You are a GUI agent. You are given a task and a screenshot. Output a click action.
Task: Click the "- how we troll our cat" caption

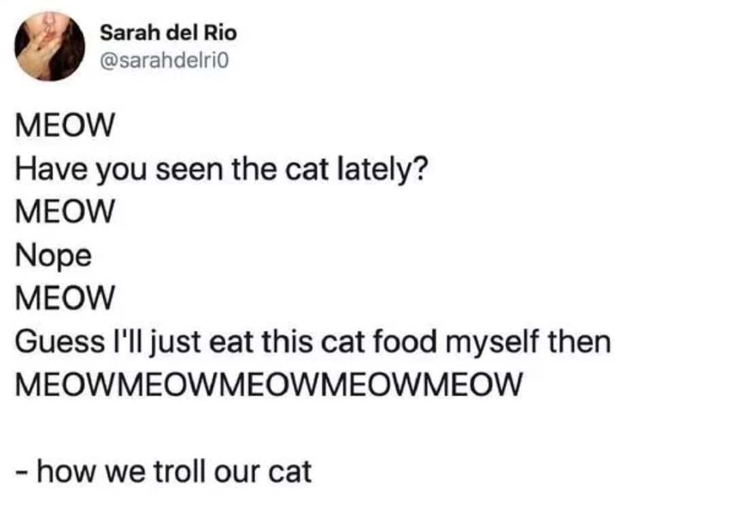pyautogui.click(x=164, y=470)
